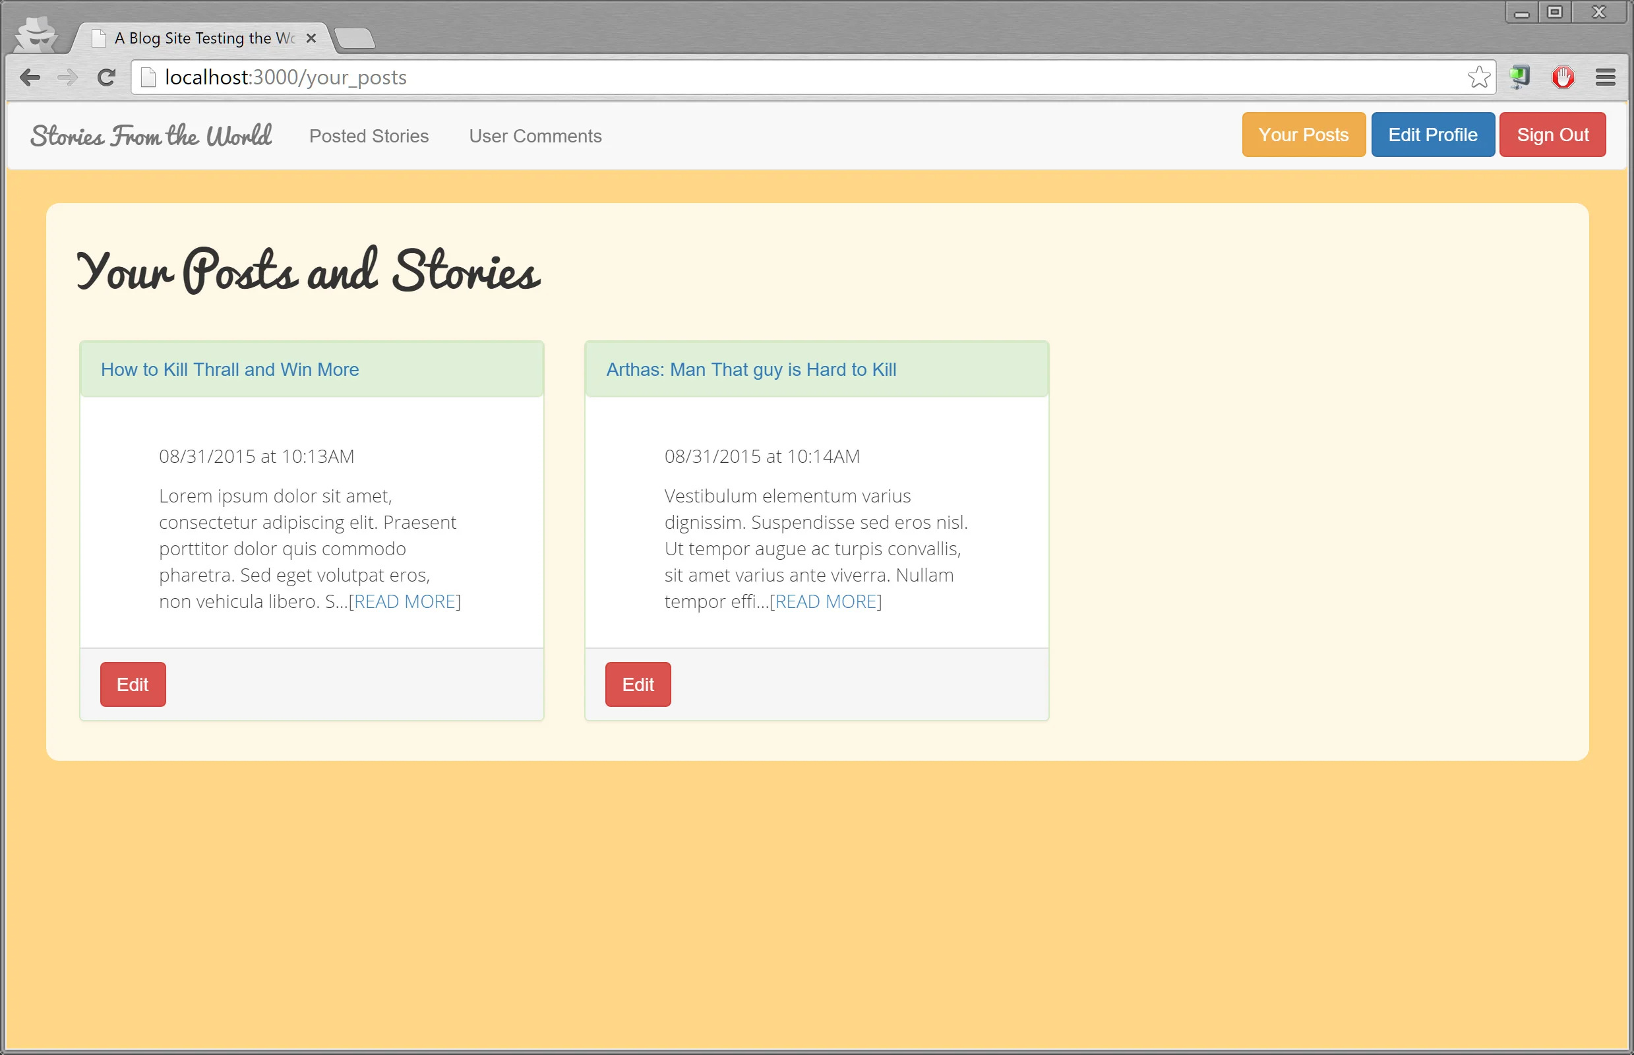Screen dimensions: 1634x1055
Task: Edit the Arthas post
Action: [x=638, y=684]
